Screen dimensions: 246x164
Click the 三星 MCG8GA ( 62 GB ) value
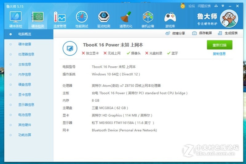point(110,108)
